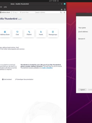Set up Newsgroups card
92x123 pixels.
coord(53,33)
